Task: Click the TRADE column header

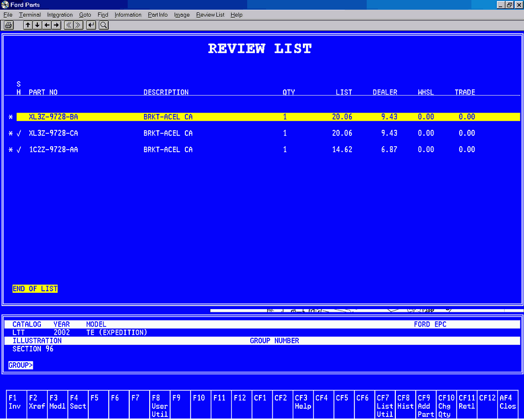Action: 465,92
